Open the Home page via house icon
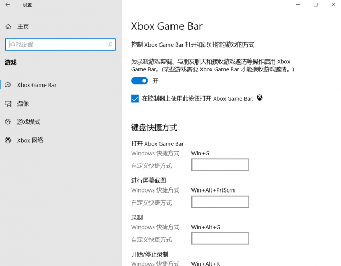The height and width of the screenshot is (266, 341). (8, 27)
